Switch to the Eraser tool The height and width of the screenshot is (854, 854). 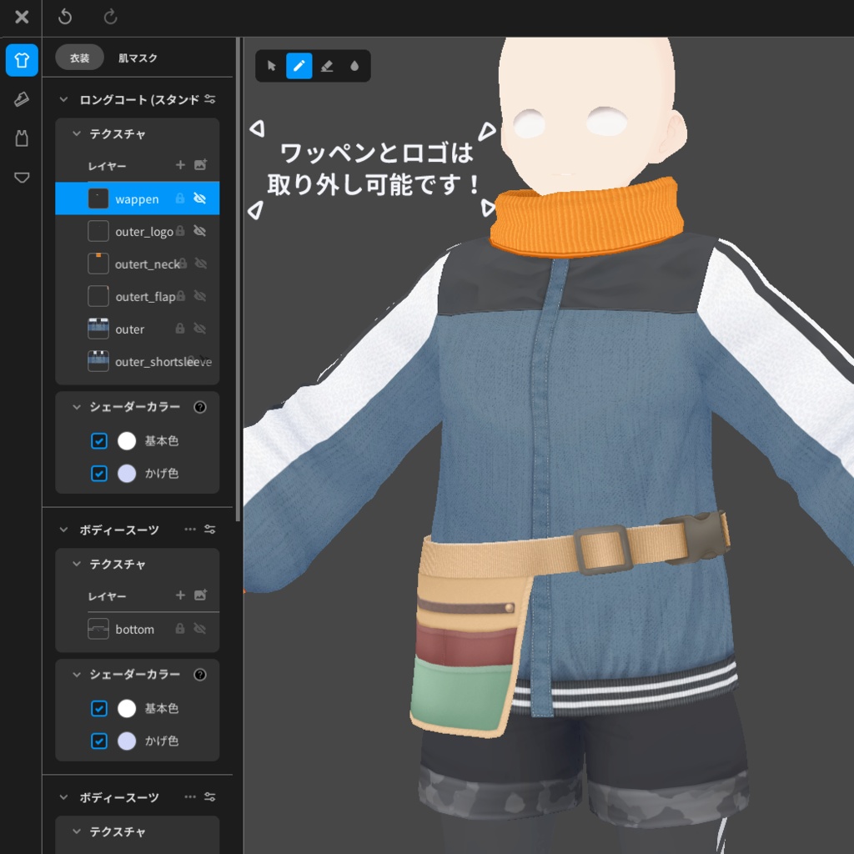point(327,66)
